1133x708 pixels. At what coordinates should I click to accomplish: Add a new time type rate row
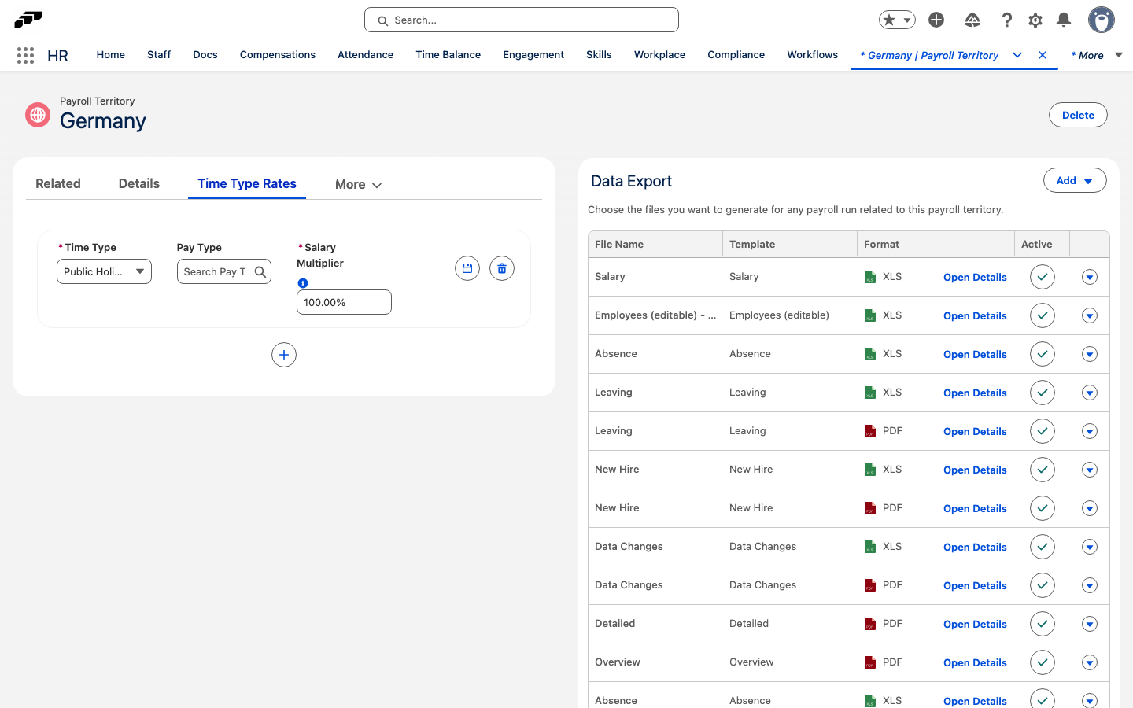284,355
